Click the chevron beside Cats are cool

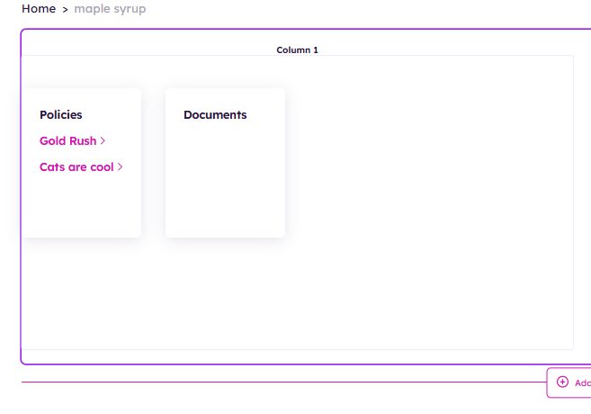coord(121,166)
